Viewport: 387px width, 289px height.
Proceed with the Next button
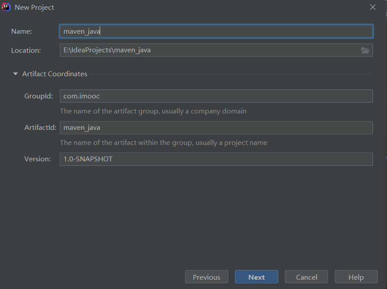click(256, 277)
